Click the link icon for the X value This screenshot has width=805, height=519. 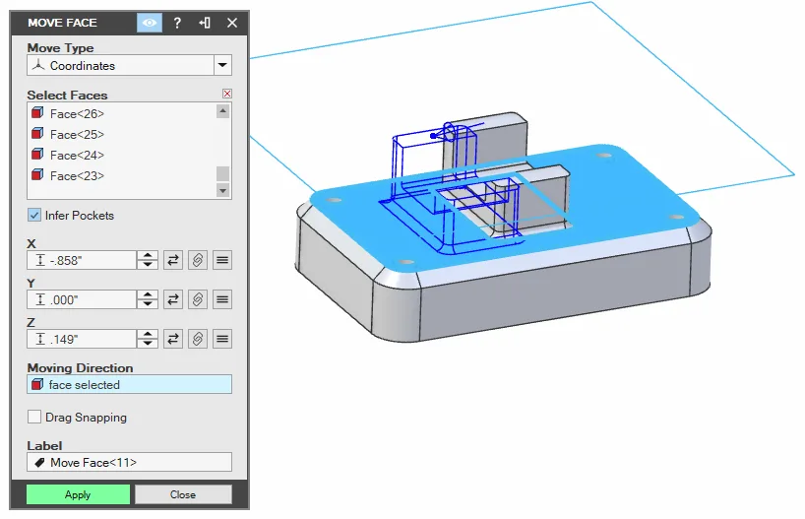pyautogui.click(x=198, y=260)
